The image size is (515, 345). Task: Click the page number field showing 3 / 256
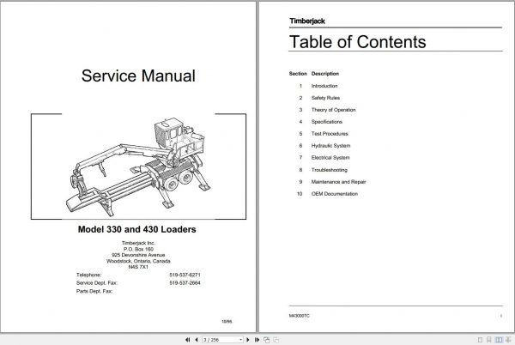pos(221,340)
